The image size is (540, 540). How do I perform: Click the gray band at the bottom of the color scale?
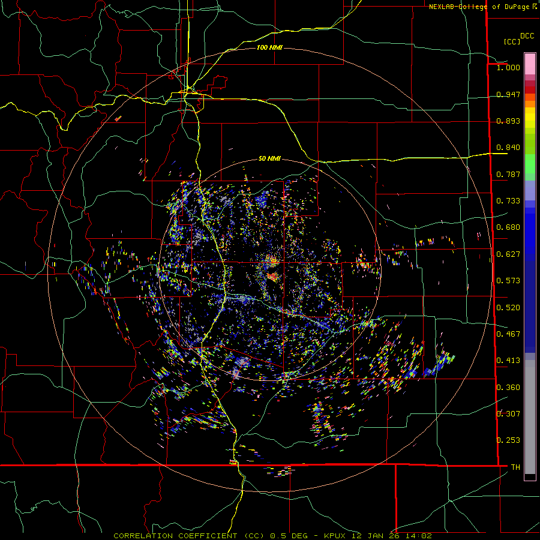(530, 417)
